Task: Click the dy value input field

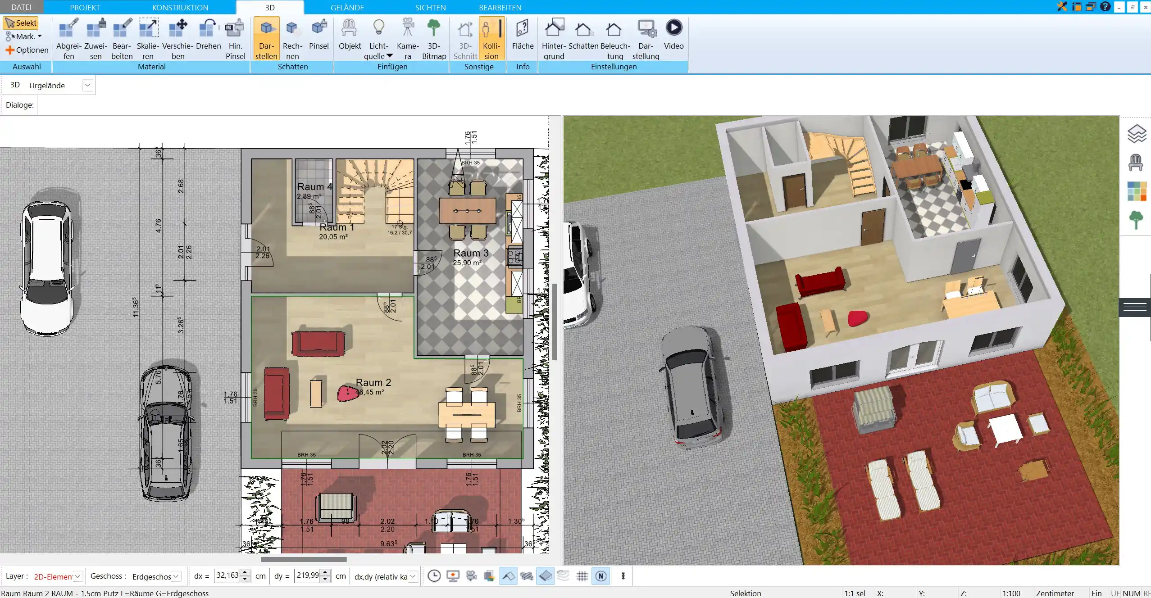Action: click(307, 575)
